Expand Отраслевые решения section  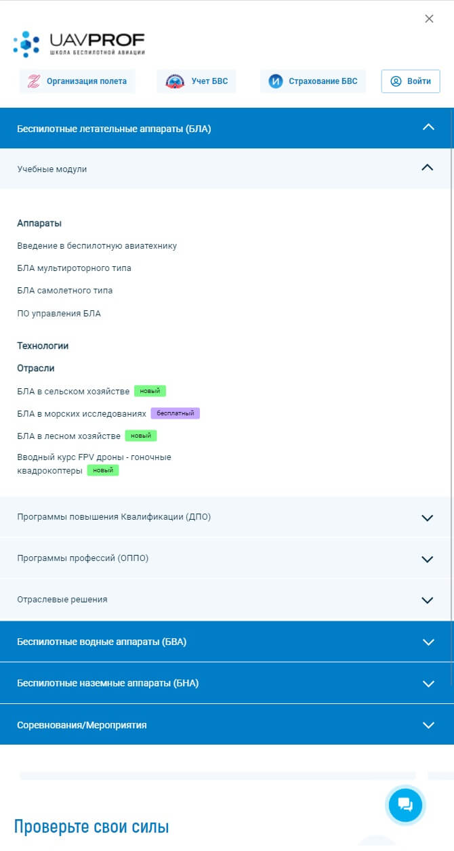pos(226,600)
